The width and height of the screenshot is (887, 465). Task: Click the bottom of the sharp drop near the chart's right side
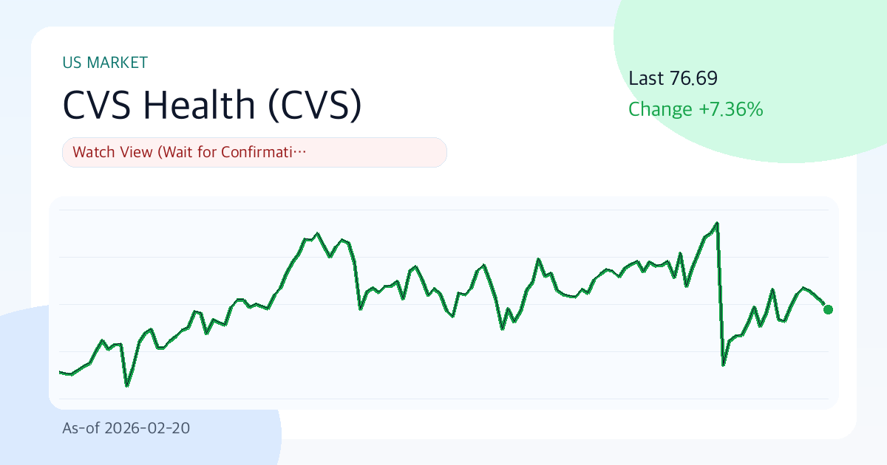point(724,365)
